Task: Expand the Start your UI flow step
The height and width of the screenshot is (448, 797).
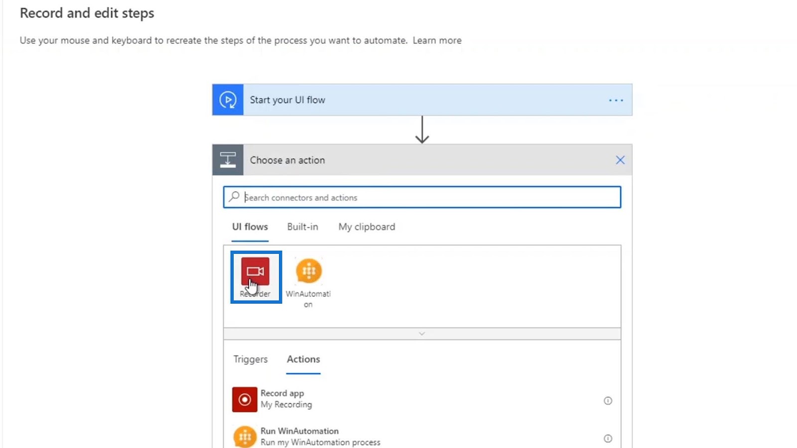Action: 422,100
